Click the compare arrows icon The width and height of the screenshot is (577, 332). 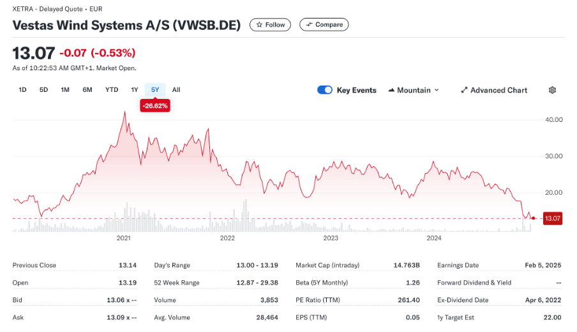tap(309, 25)
